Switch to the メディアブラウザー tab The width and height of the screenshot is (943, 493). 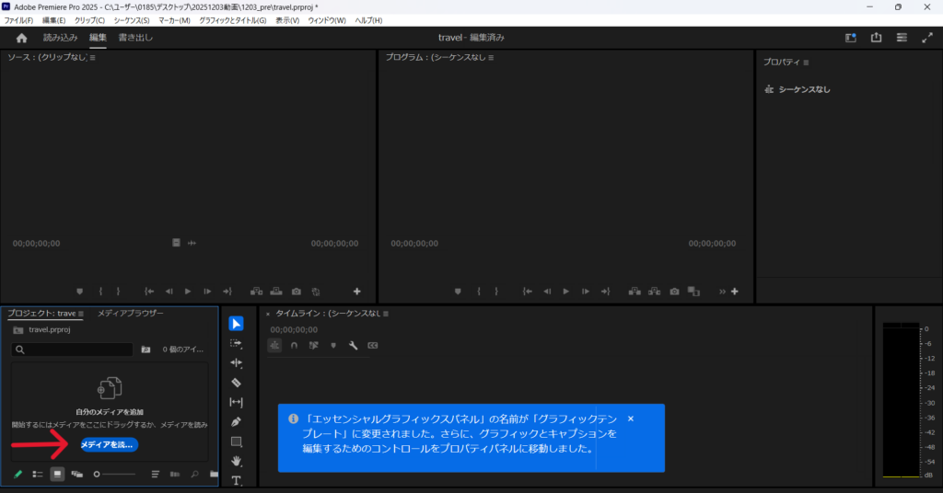tap(131, 314)
